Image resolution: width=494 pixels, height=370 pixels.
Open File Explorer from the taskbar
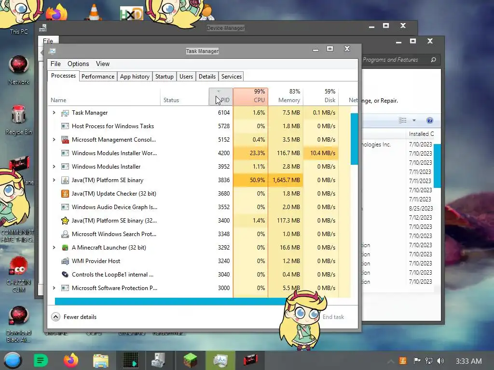click(100, 360)
